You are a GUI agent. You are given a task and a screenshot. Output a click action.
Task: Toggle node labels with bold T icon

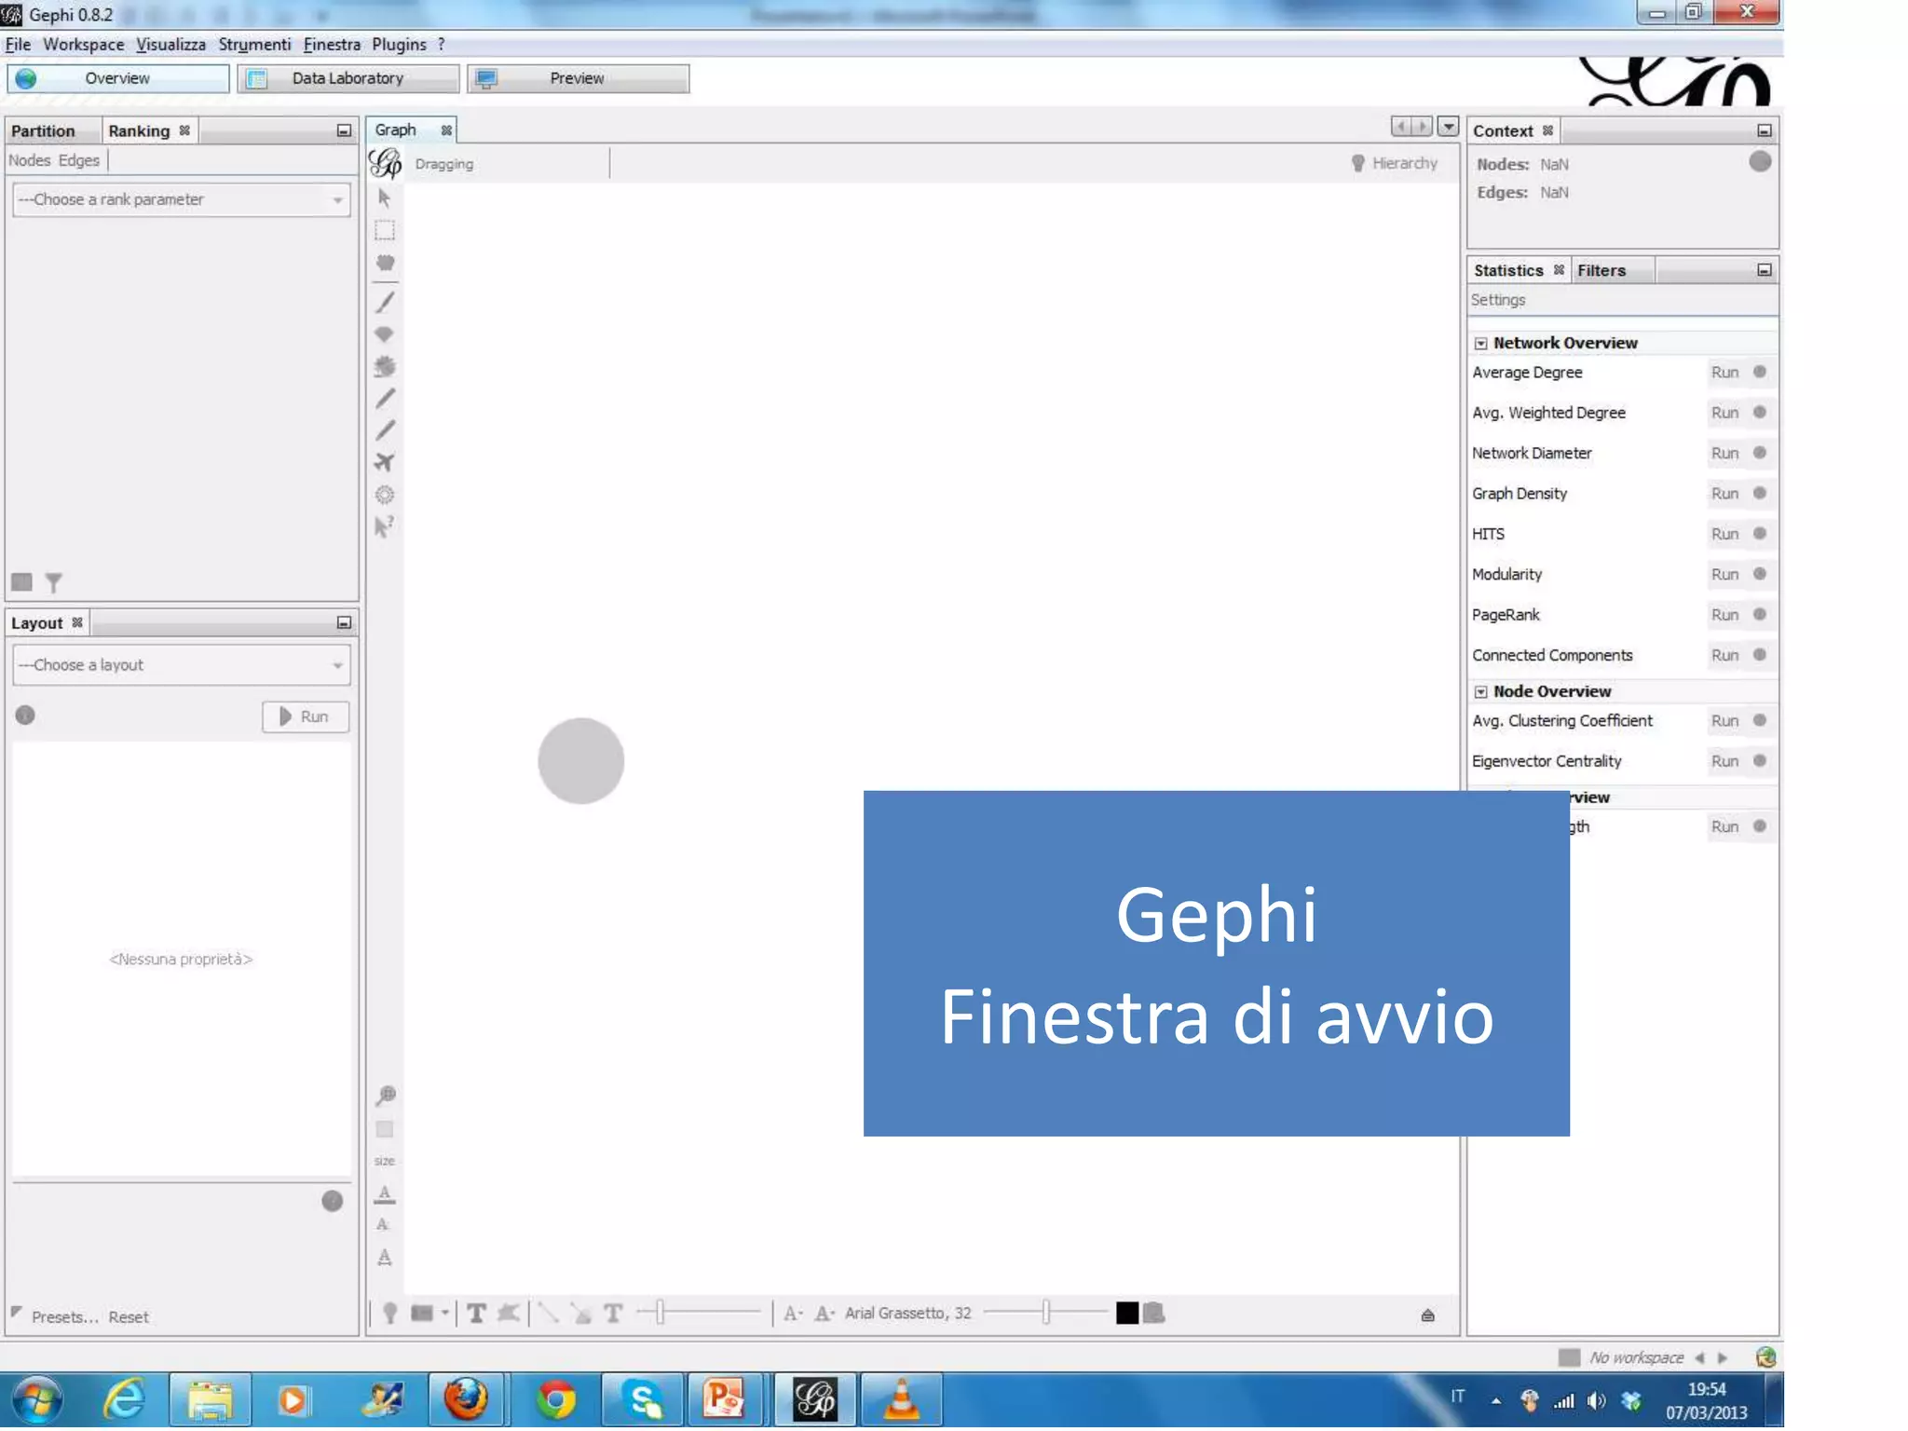pos(476,1314)
